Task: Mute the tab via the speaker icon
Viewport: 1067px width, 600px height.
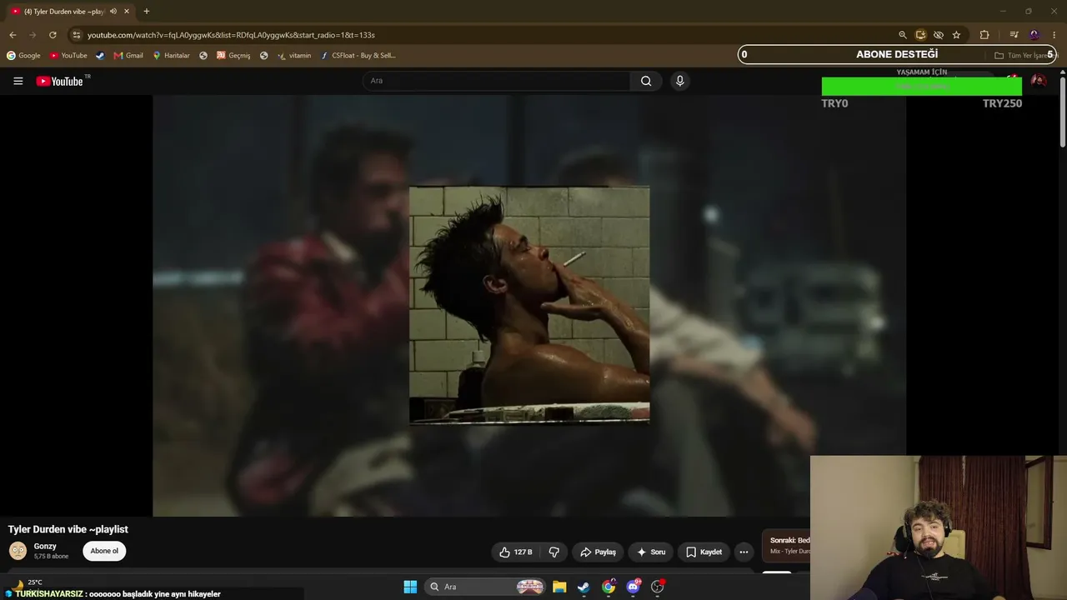Action: [113, 12]
